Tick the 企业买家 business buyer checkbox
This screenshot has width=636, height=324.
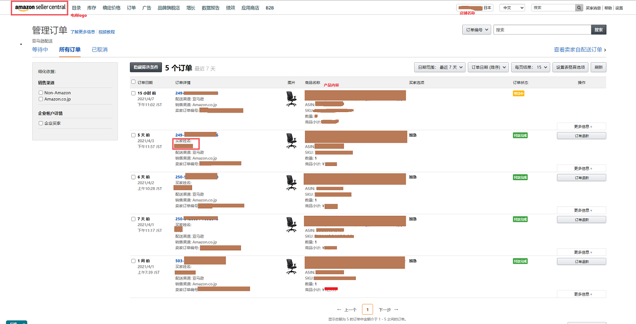point(41,123)
